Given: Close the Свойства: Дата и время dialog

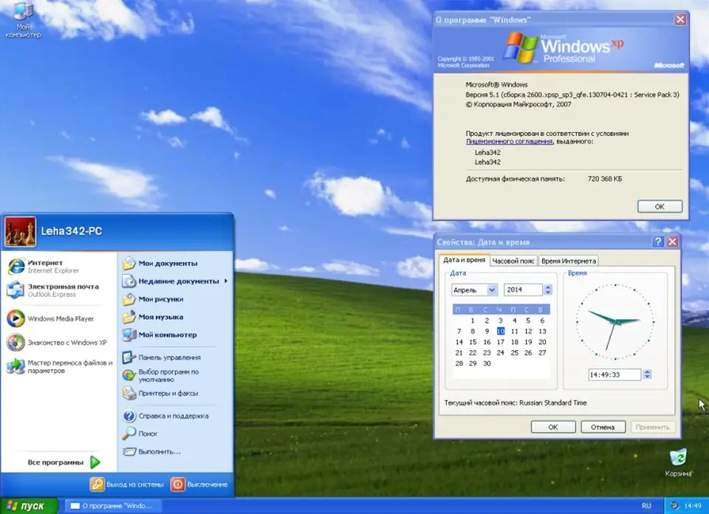Looking at the screenshot, I should (673, 241).
